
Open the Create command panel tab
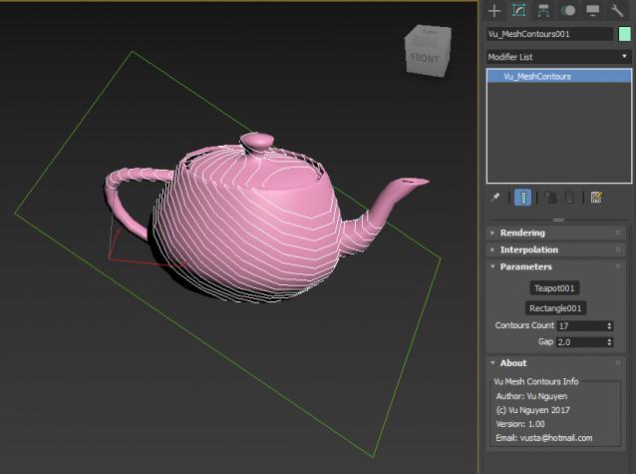(493, 10)
